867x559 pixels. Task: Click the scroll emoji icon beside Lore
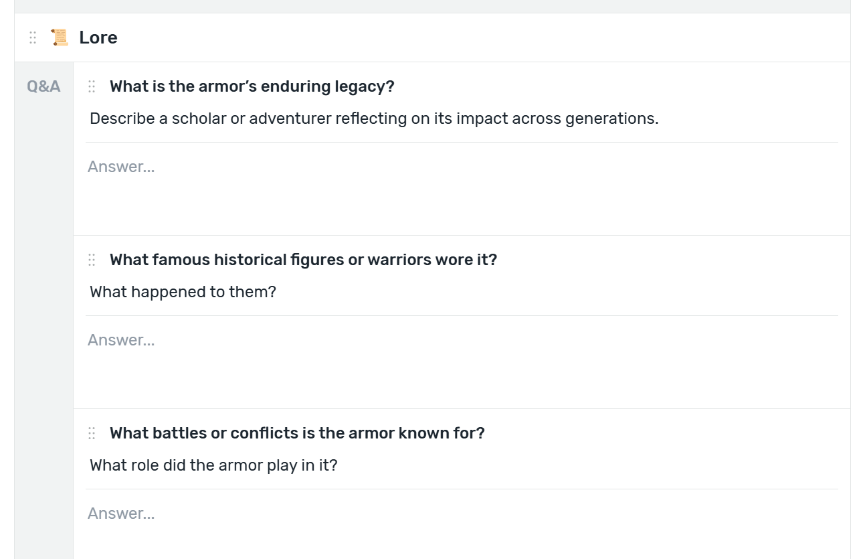coord(60,37)
